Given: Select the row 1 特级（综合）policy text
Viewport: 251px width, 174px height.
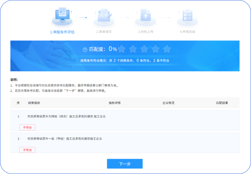Looking at the screenshot, I should point(66,117).
